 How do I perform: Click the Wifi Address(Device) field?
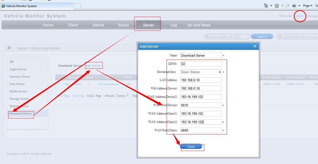tap(201, 88)
